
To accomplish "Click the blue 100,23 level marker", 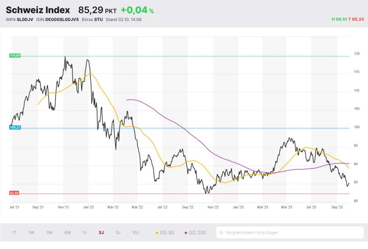I will [x=15, y=127].
